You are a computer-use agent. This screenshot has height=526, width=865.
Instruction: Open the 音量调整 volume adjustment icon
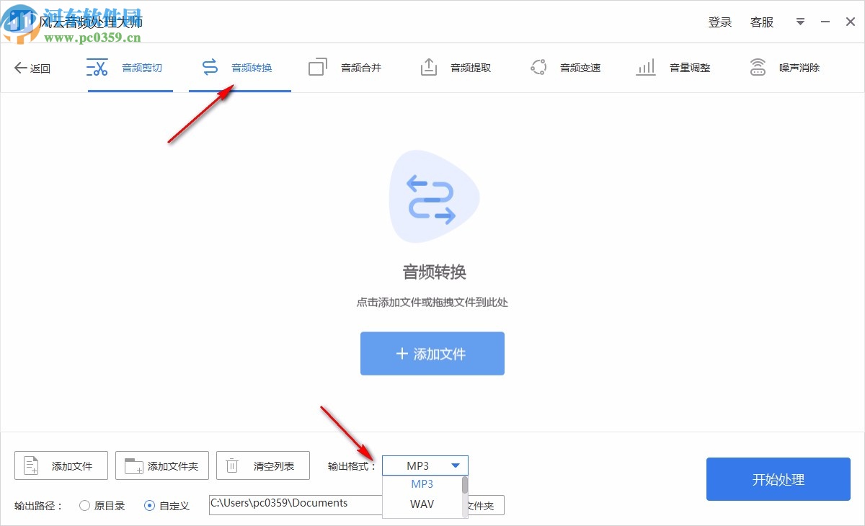(x=646, y=66)
